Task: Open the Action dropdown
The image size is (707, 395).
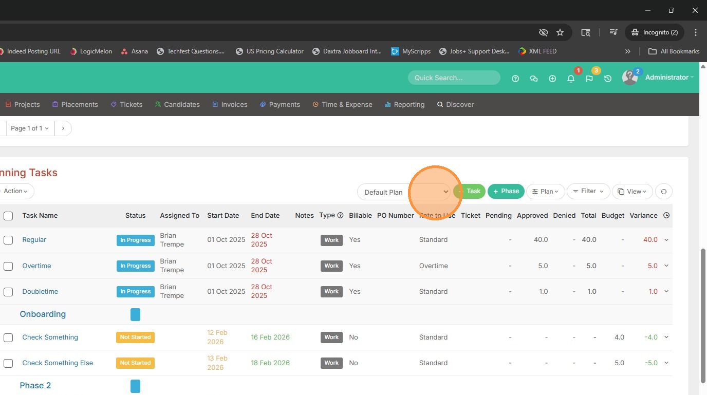Action: coord(15,191)
